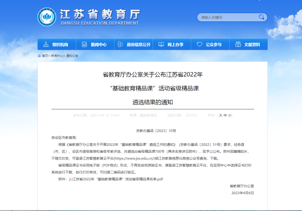Click the home icon in breadcrumb
302x211 pixels.
[39, 56]
